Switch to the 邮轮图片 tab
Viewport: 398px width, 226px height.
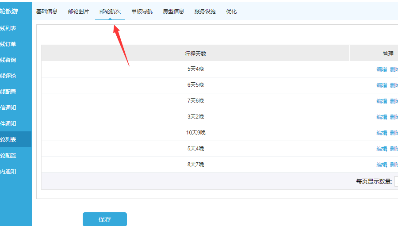tap(78, 11)
